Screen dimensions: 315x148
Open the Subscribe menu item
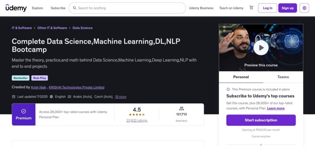[58, 8]
